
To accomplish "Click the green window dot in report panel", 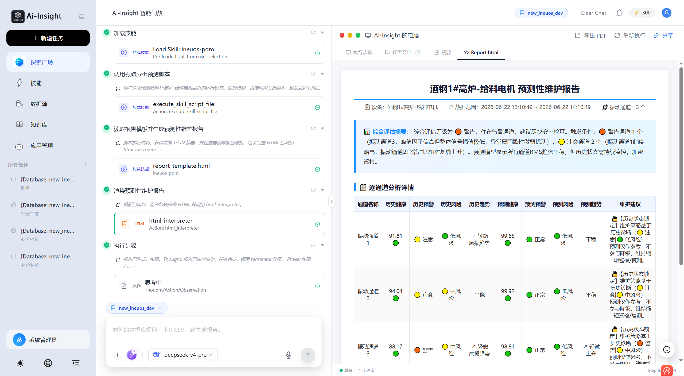I will [x=358, y=35].
